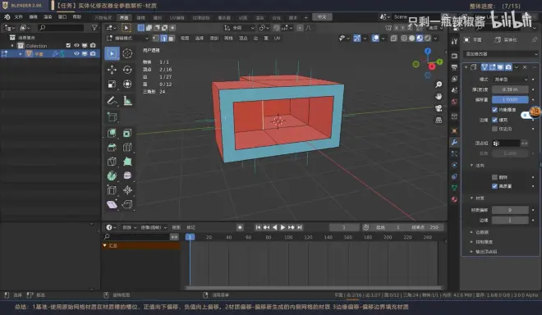Open the UV menu in viewport header
This screenshot has height=315, width=542.
[x=278, y=38]
